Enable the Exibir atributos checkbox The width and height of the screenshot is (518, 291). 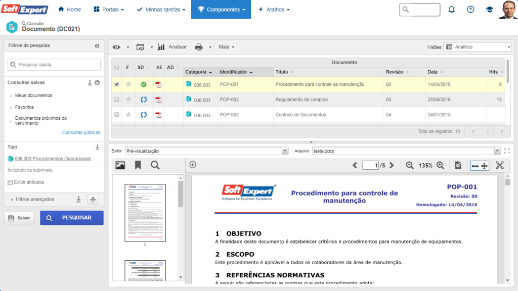click(10, 182)
